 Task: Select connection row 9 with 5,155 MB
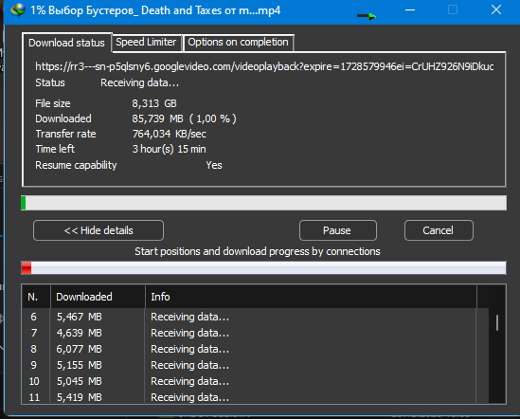point(256,365)
